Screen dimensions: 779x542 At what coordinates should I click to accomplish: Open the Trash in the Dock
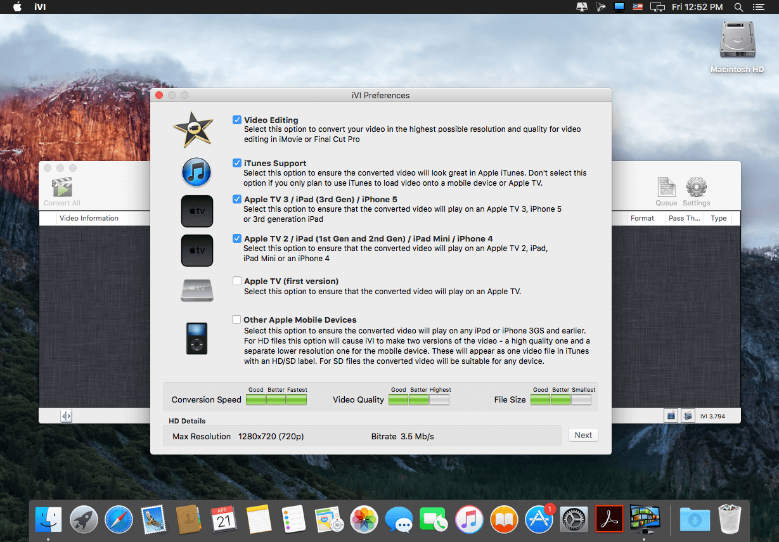(728, 520)
